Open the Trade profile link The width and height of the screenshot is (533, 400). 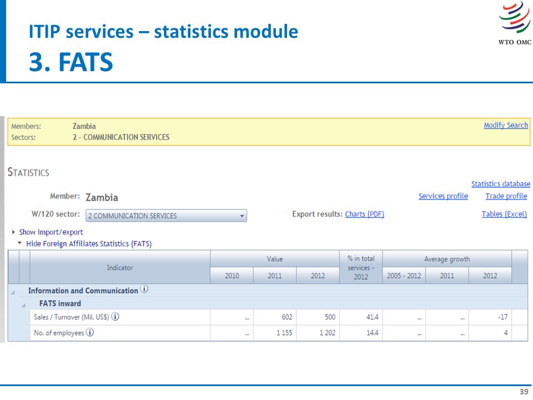[x=506, y=196]
